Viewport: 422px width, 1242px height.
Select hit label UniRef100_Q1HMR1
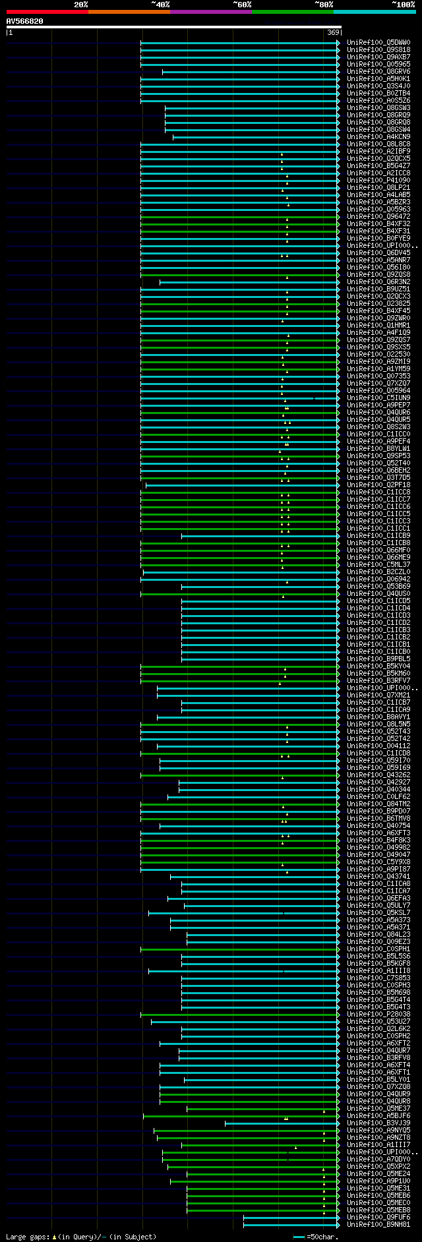point(378,325)
